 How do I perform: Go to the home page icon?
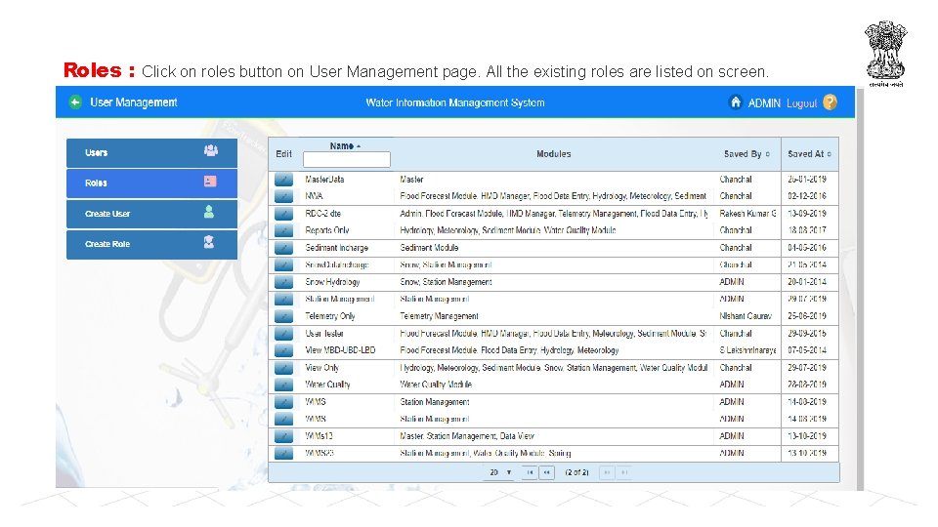pos(735,102)
